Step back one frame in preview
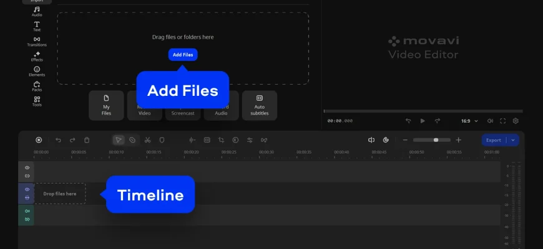Viewport: 543px width, 249px height. coord(408,121)
